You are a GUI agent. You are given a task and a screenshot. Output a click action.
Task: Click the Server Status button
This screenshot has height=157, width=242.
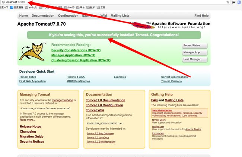coord(195,46)
